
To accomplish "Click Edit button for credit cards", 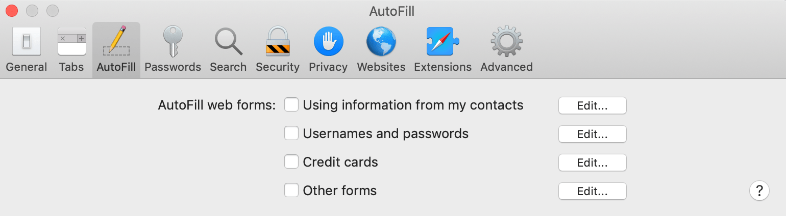I will coord(592,163).
